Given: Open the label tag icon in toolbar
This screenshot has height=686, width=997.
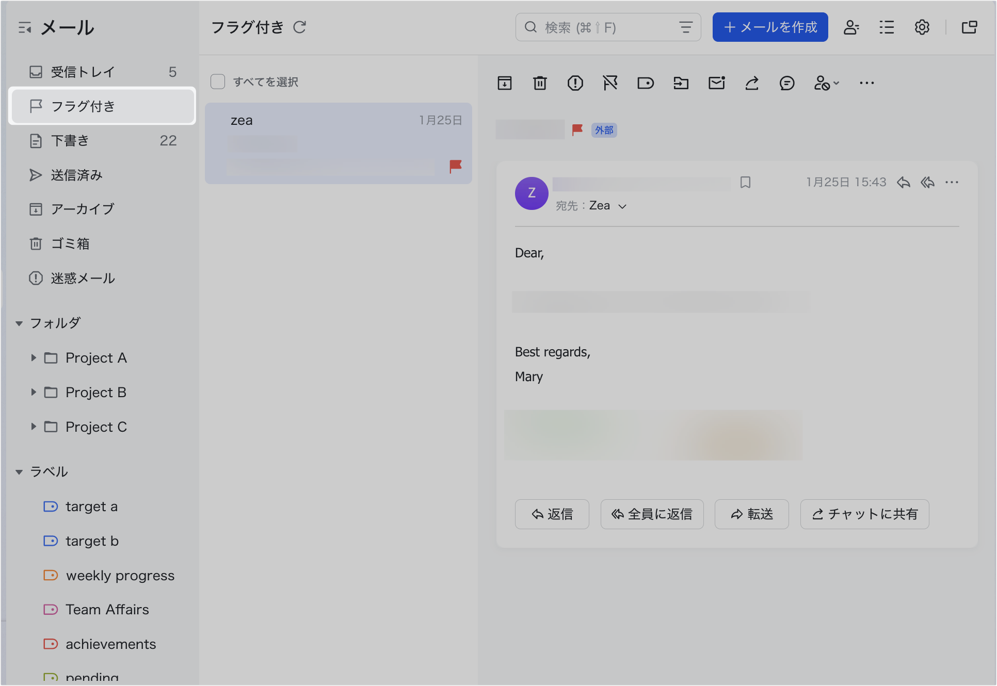Looking at the screenshot, I should coord(645,83).
